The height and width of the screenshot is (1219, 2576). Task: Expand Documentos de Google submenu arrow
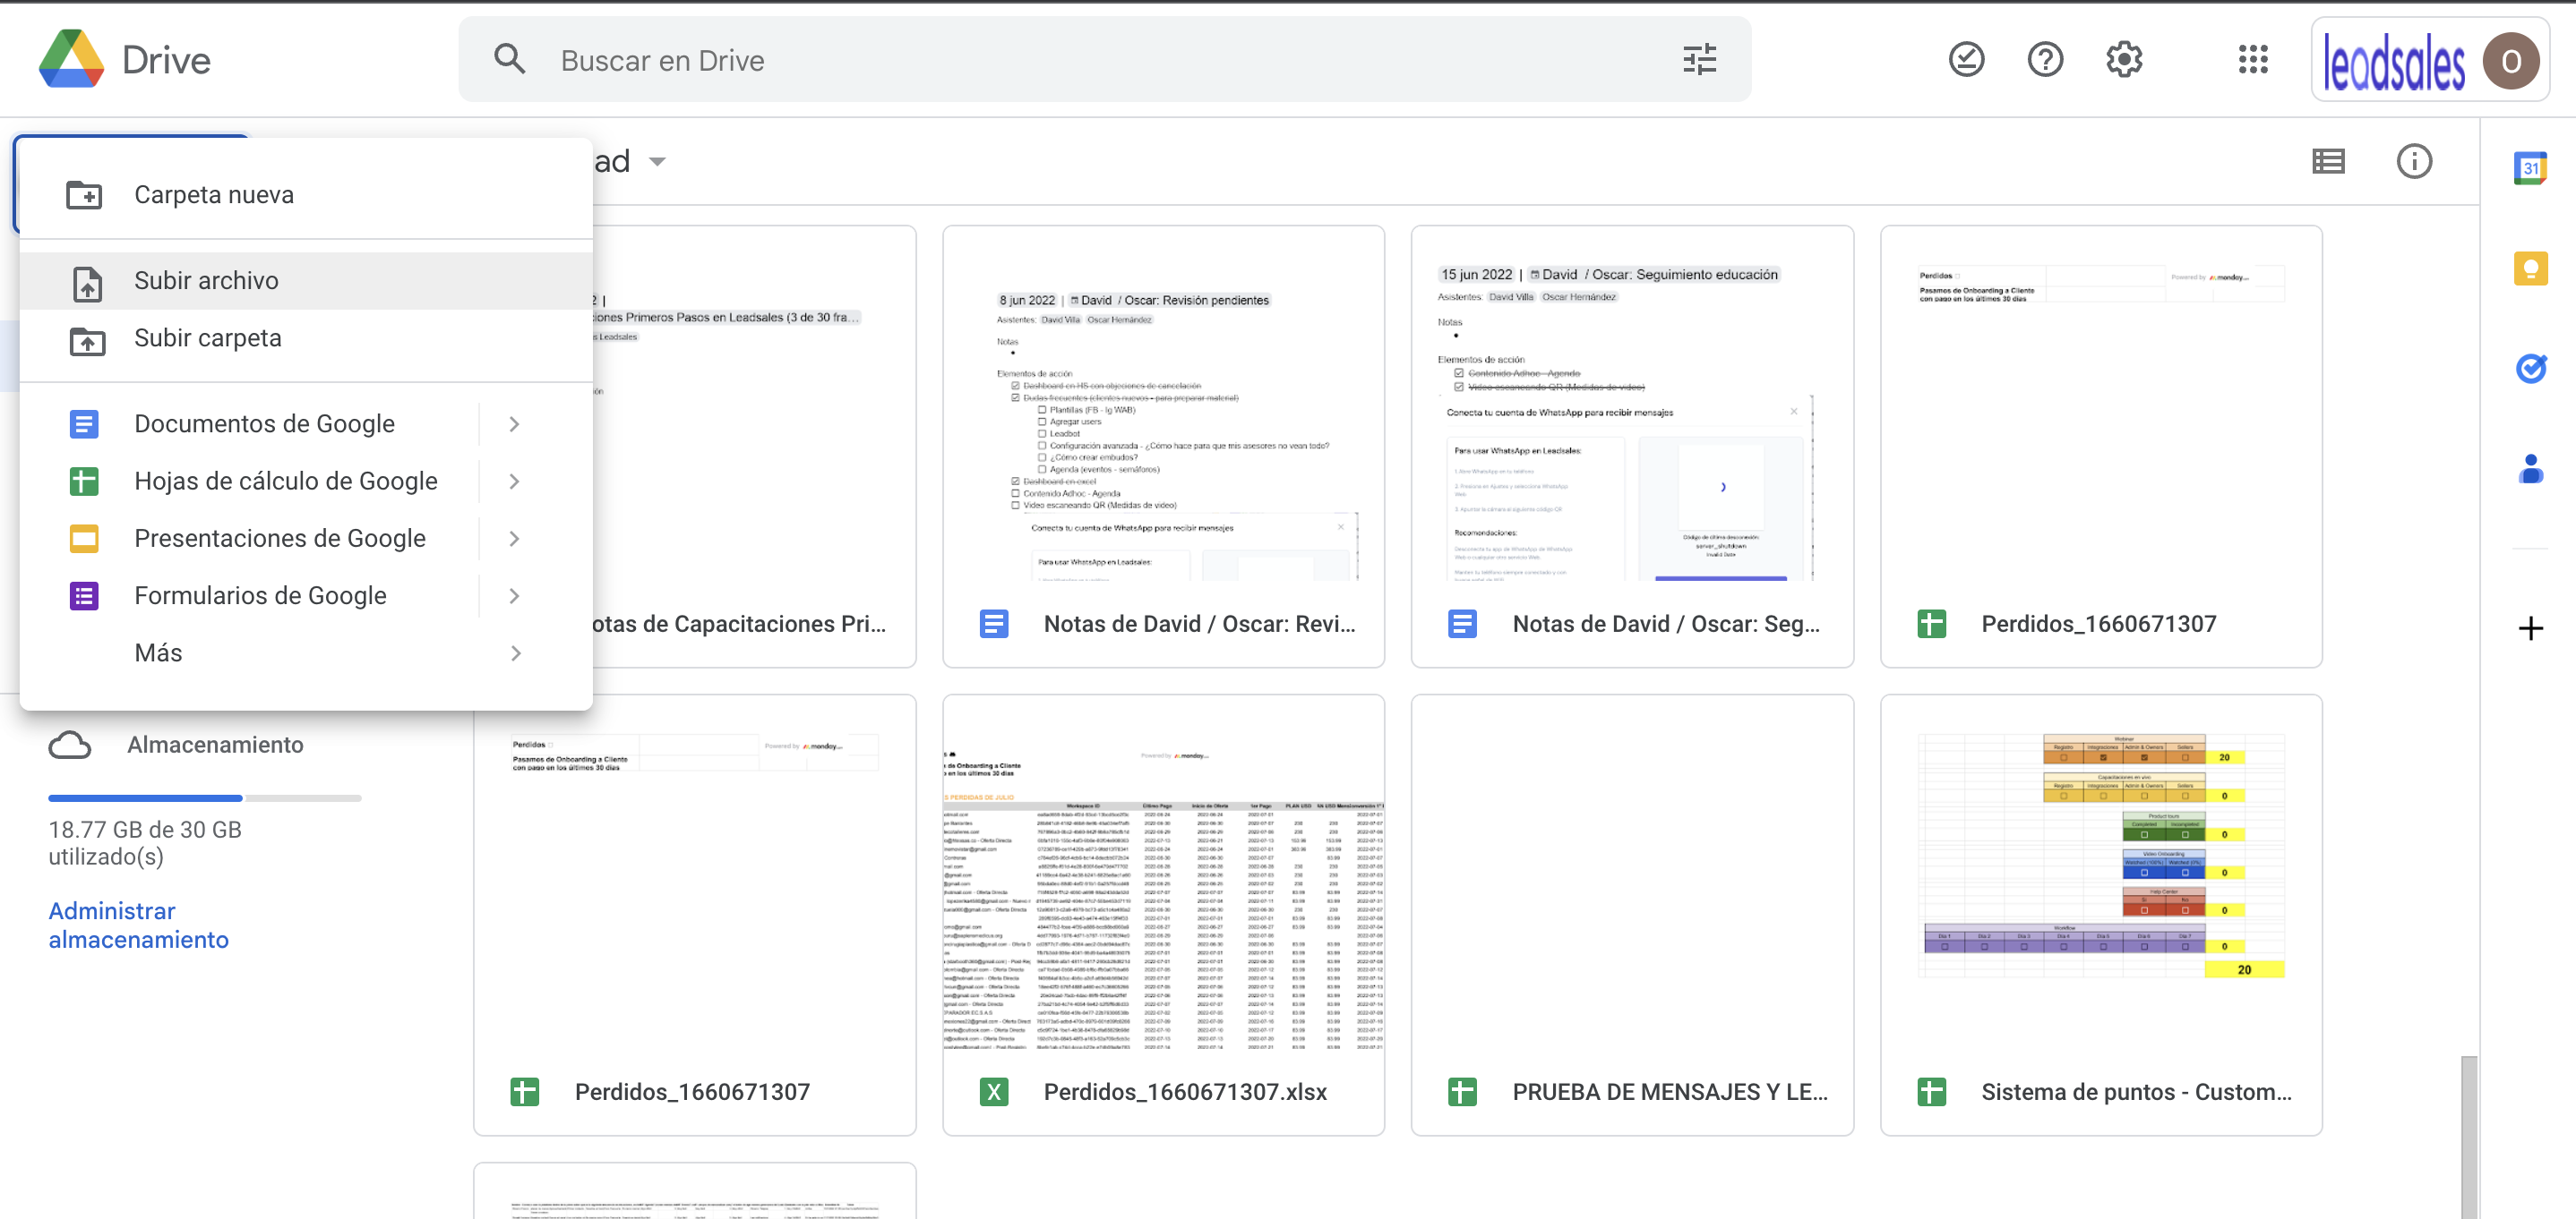coord(514,423)
